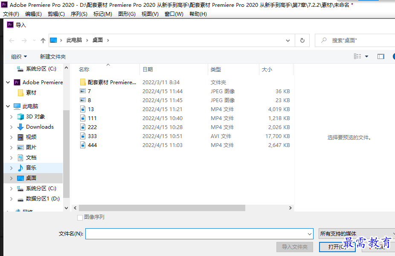Image resolution: width=395 pixels, height=256 pixels.
Task: Select JPEG image file 8
Action: pos(89,100)
